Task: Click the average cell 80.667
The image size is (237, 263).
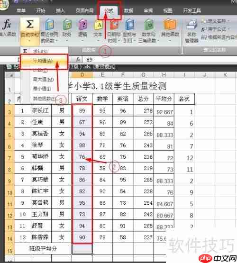Action: 164,215
